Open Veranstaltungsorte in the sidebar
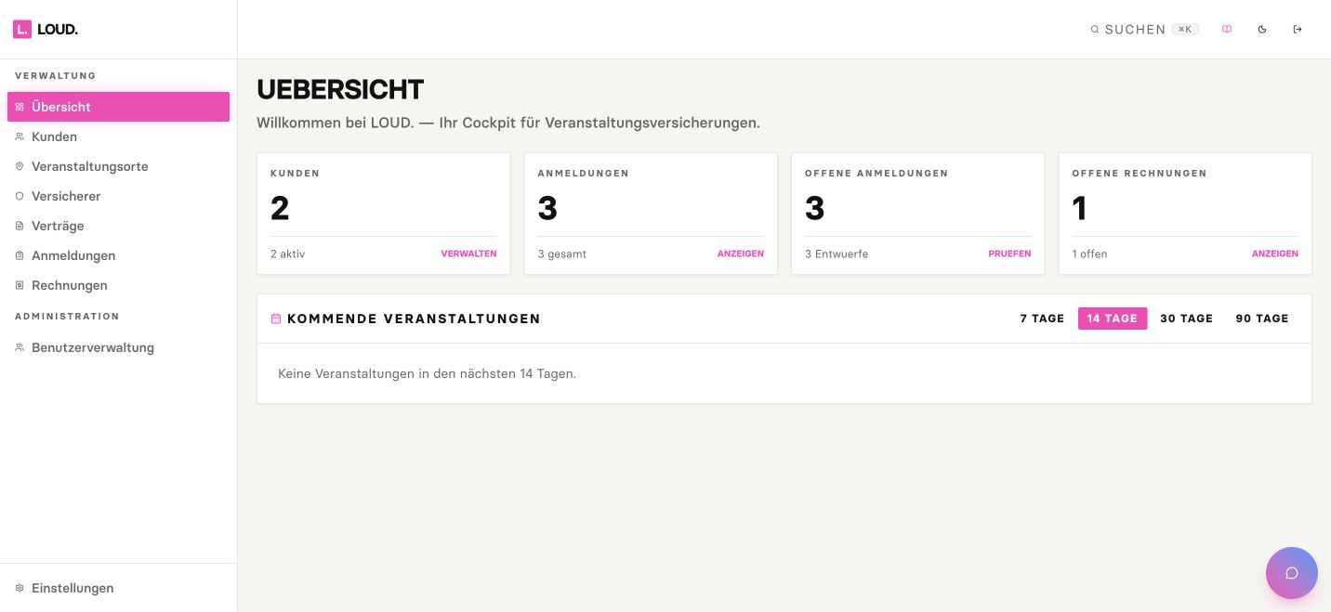The image size is (1331, 612). 118,166
